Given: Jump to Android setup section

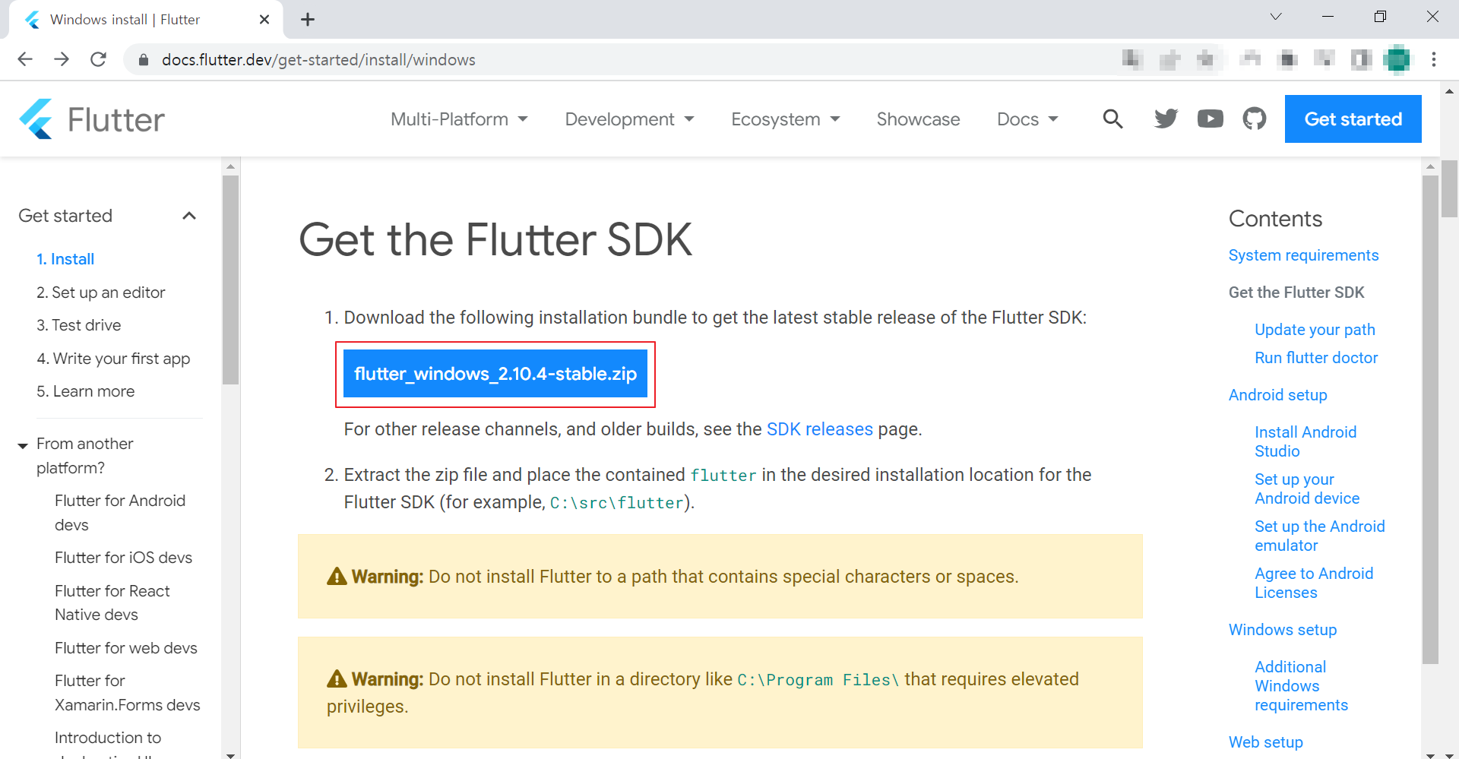Looking at the screenshot, I should pyautogui.click(x=1277, y=395).
